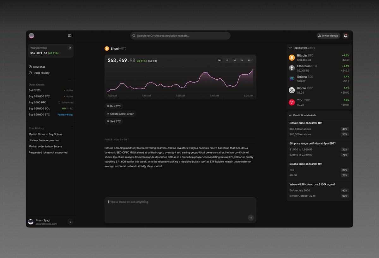
Task: Select $1,930 to 1,969.99 option
Action: [319, 150]
